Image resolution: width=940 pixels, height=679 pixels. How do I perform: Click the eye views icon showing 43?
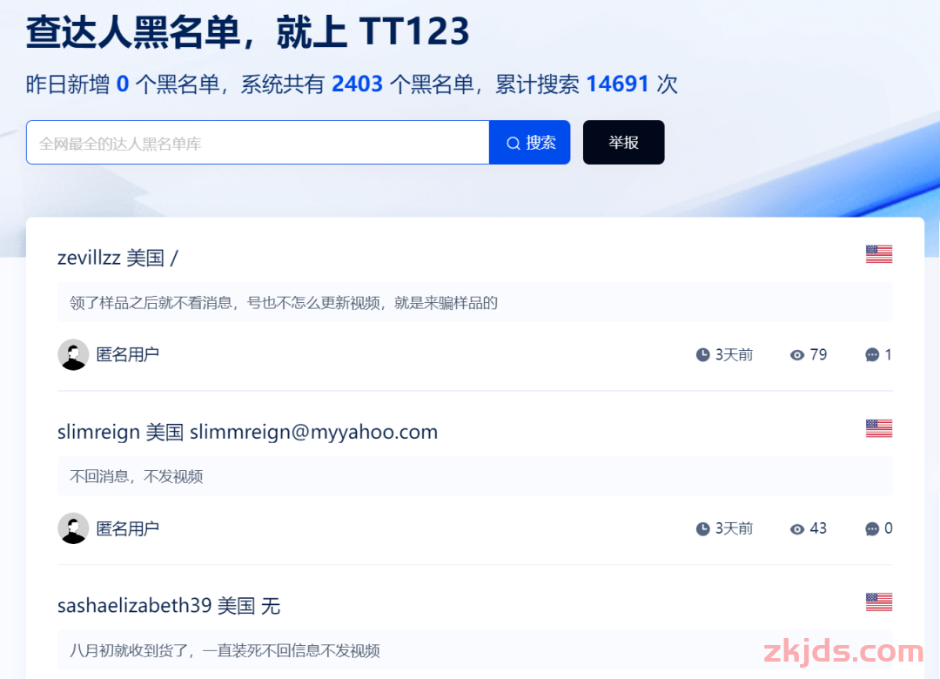(796, 529)
